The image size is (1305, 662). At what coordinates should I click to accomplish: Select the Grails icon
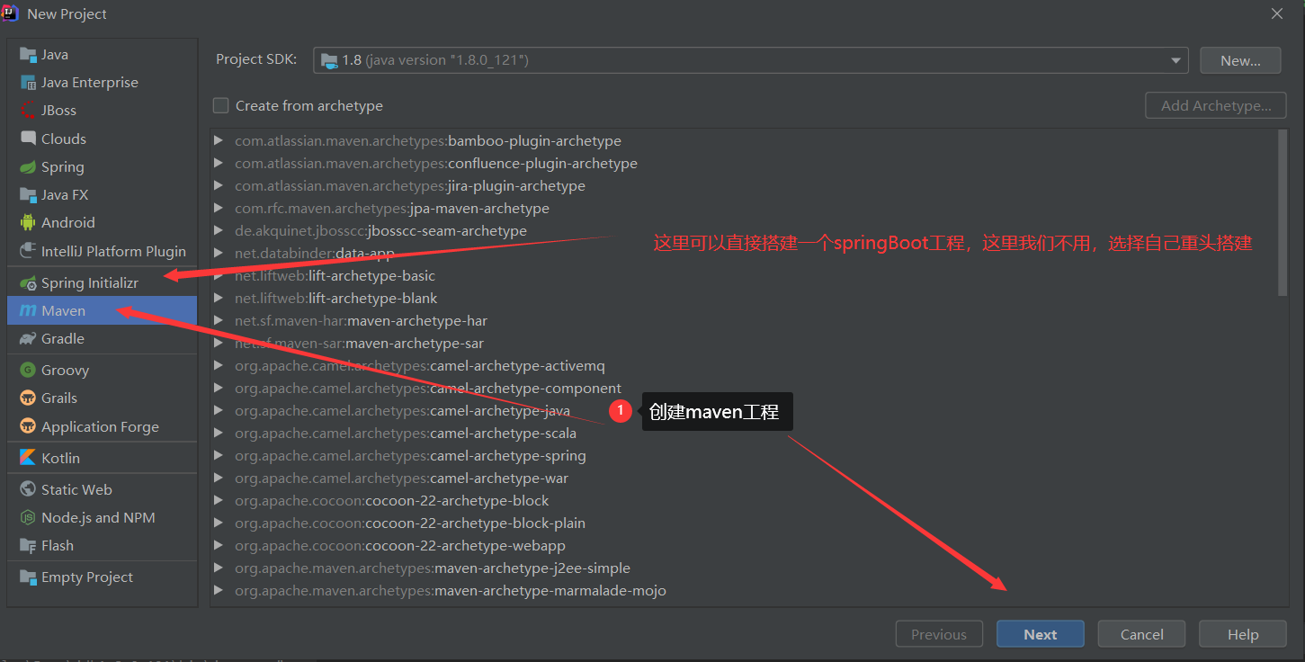click(x=28, y=398)
